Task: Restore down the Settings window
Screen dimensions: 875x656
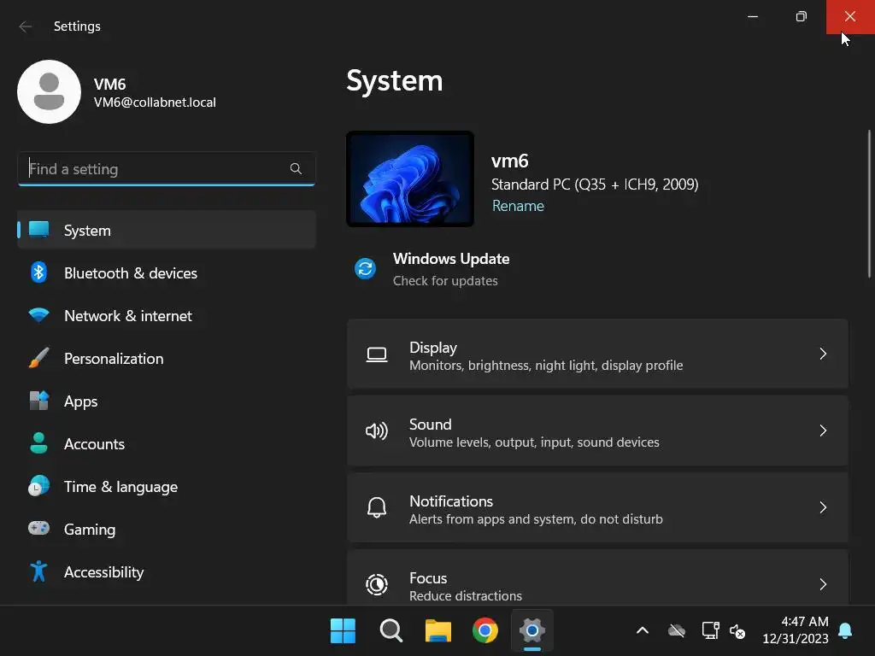Action: click(802, 17)
